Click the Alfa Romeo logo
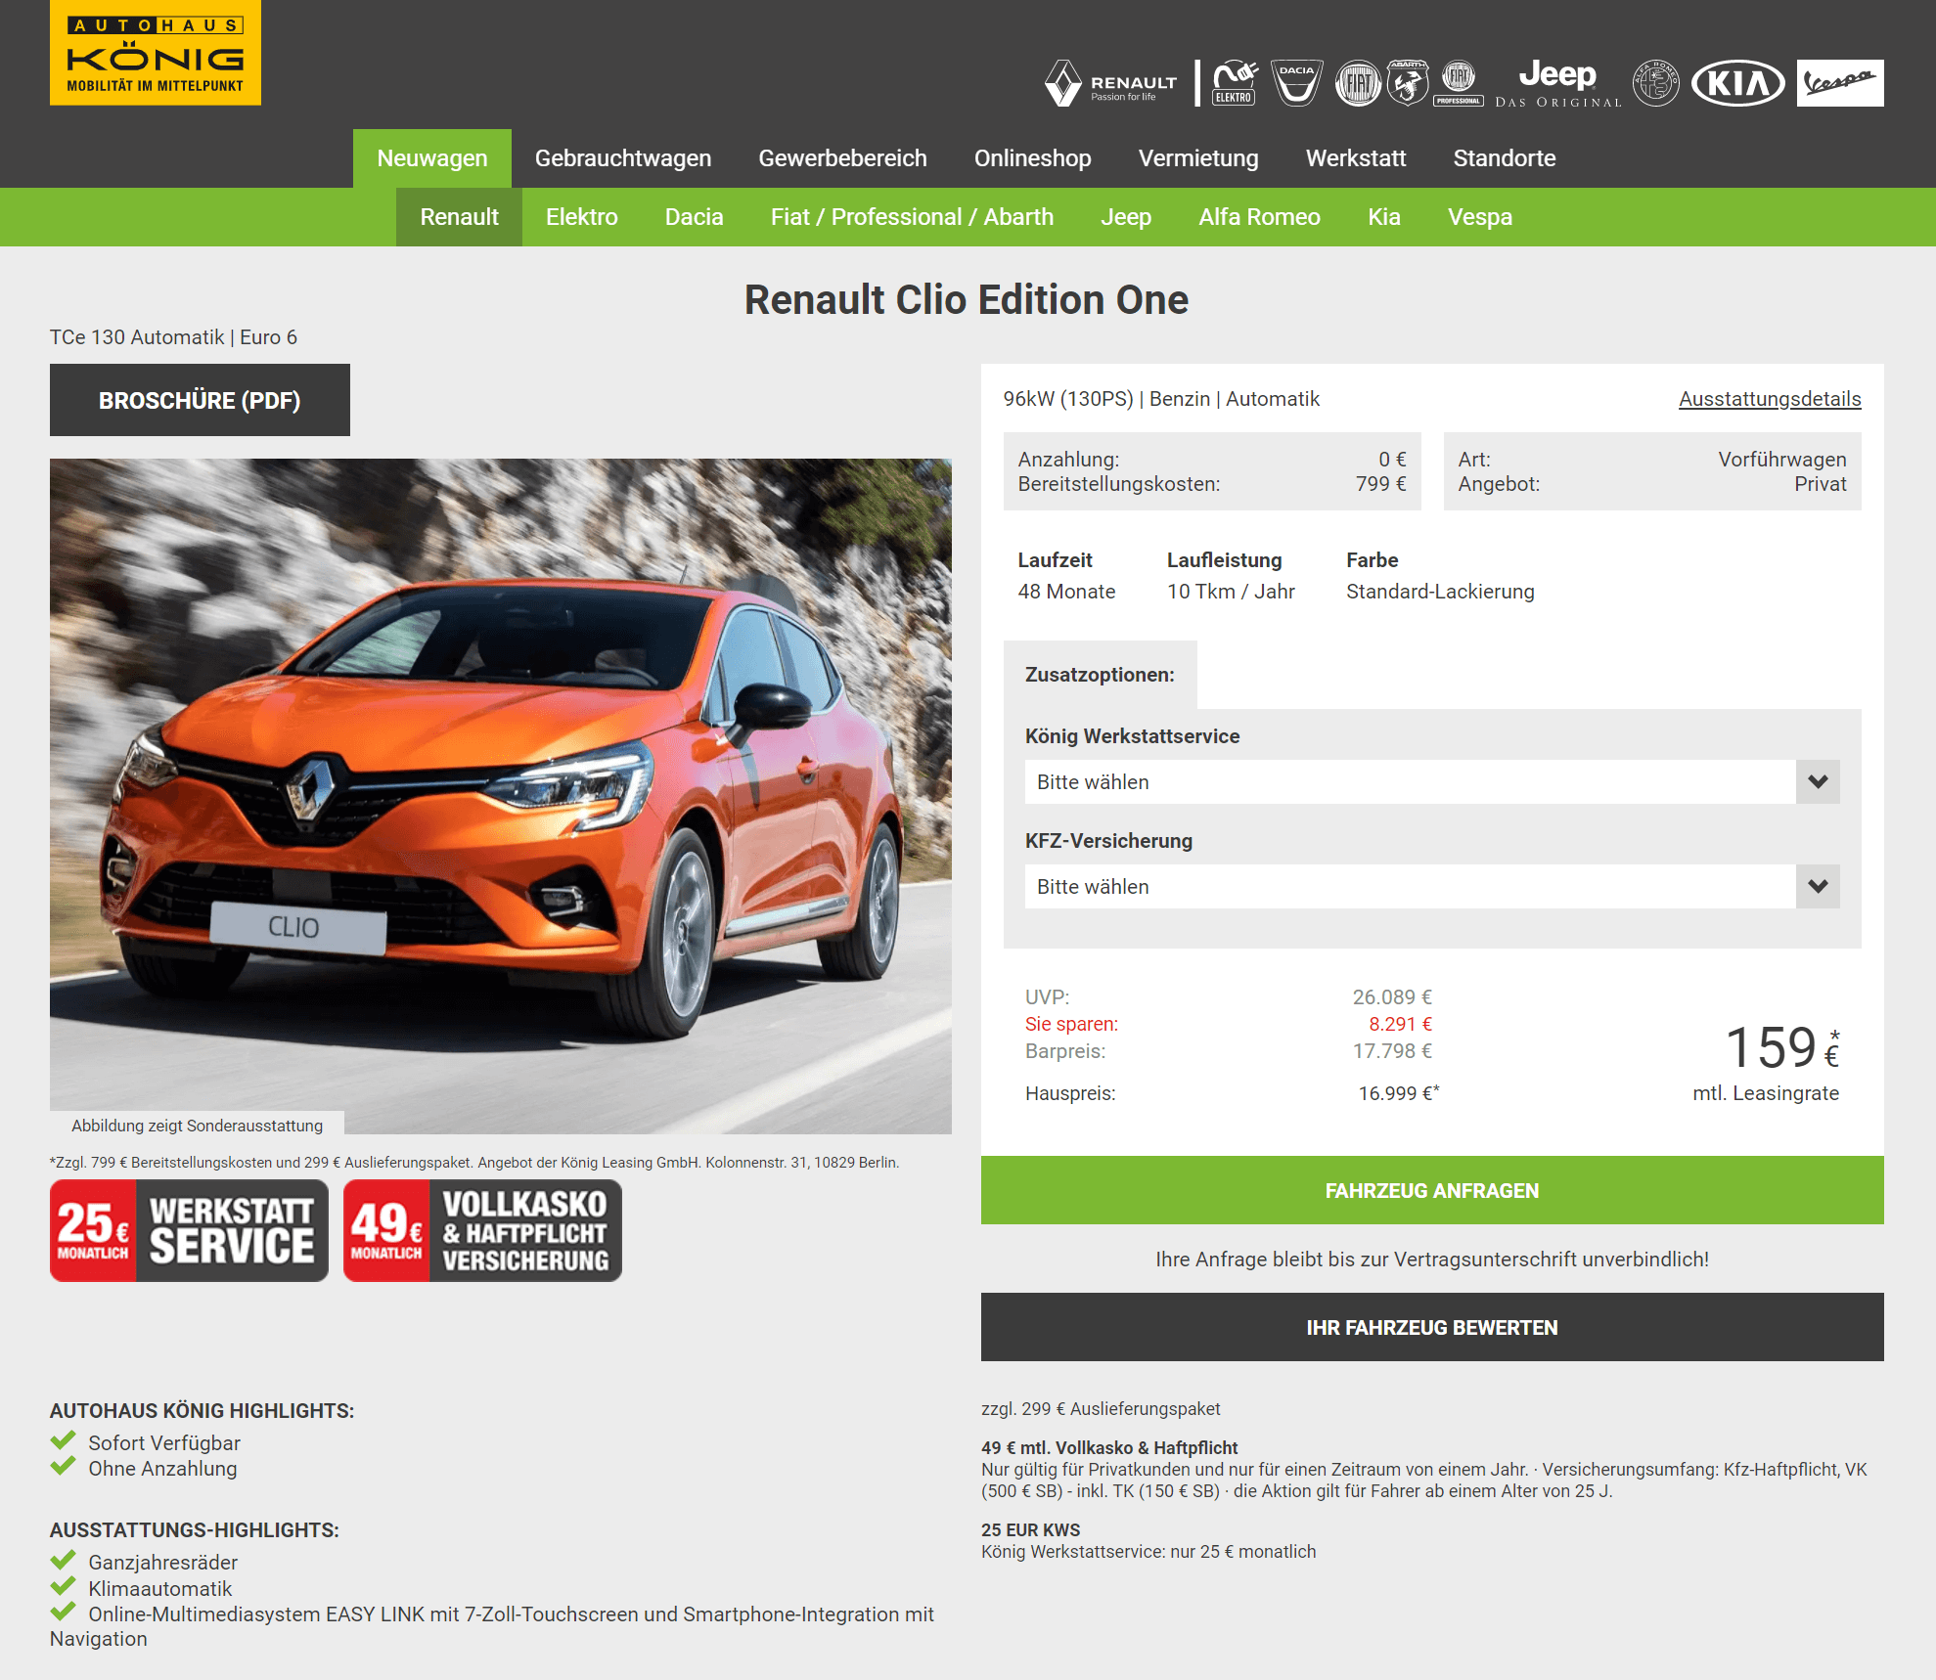The image size is (1936, 1680). (1655, 83)
